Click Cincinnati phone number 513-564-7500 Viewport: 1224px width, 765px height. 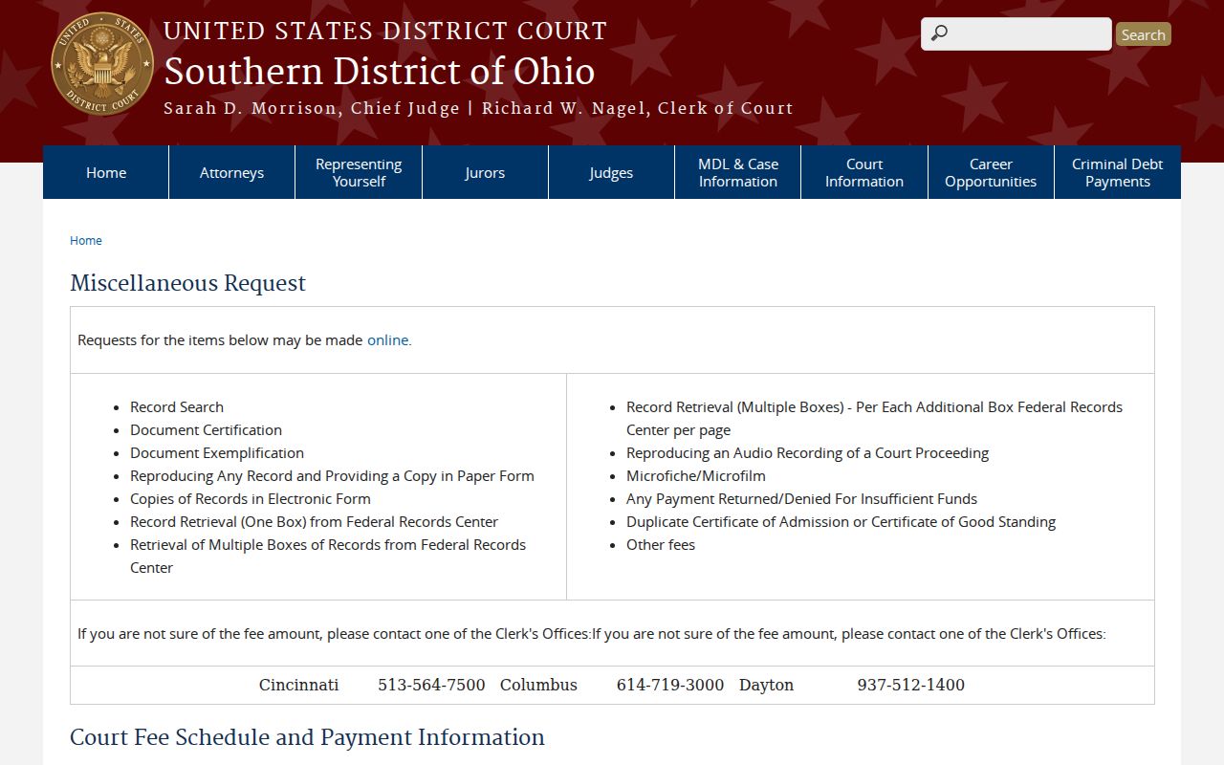point(431,685)
